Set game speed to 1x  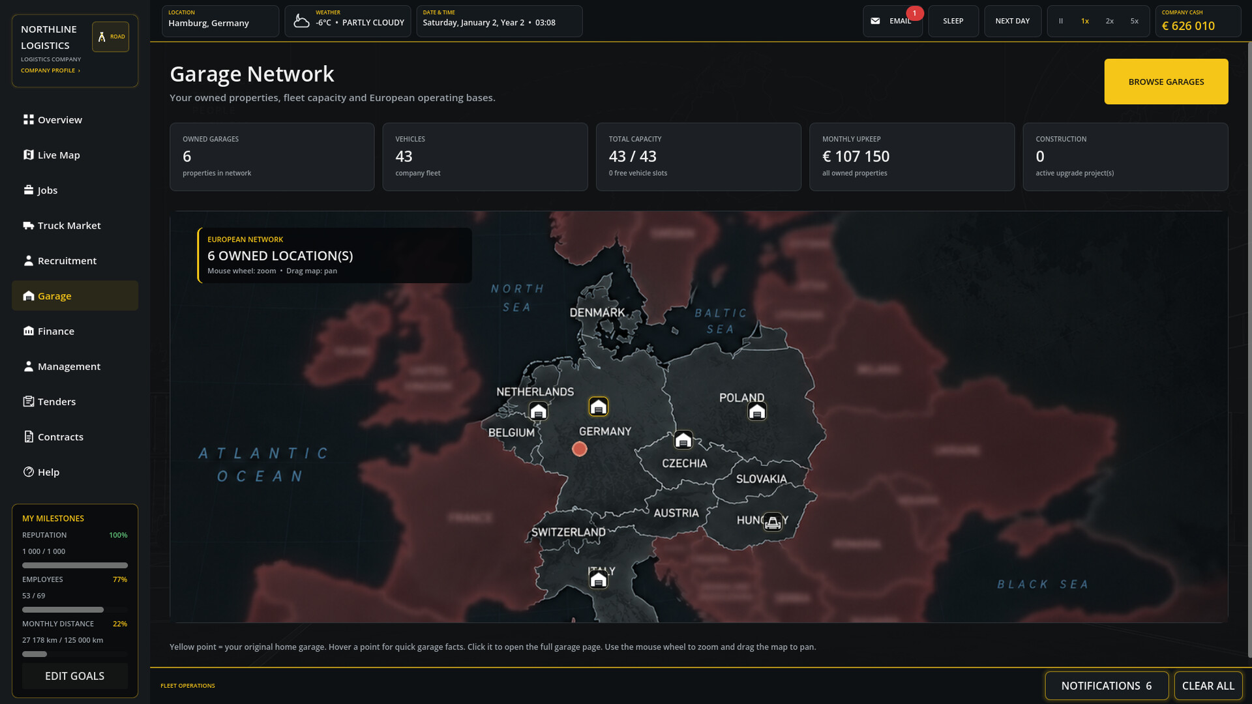(1085, 22)
